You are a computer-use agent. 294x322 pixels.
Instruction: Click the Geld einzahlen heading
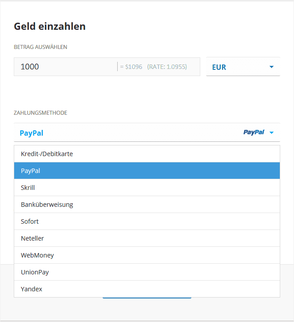[50, 26]
